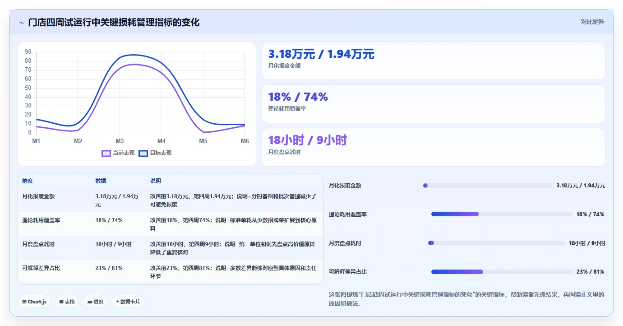The height and width of the screenshot is (326, 623).
Task: Click the 可解释差异占比 table row label
Action: tap(41, 268)
